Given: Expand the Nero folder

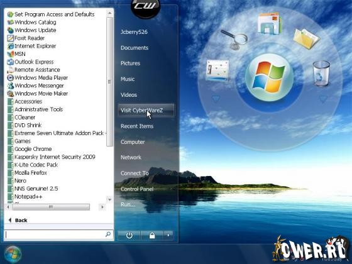Looking at the screenshot, I should [x=17, y=181].
